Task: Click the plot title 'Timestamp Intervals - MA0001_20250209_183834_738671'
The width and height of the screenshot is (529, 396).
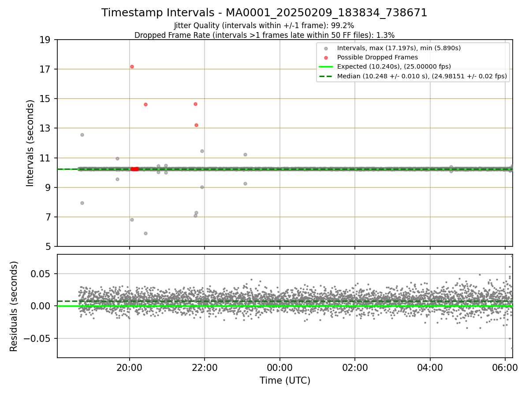Action: 264,13
